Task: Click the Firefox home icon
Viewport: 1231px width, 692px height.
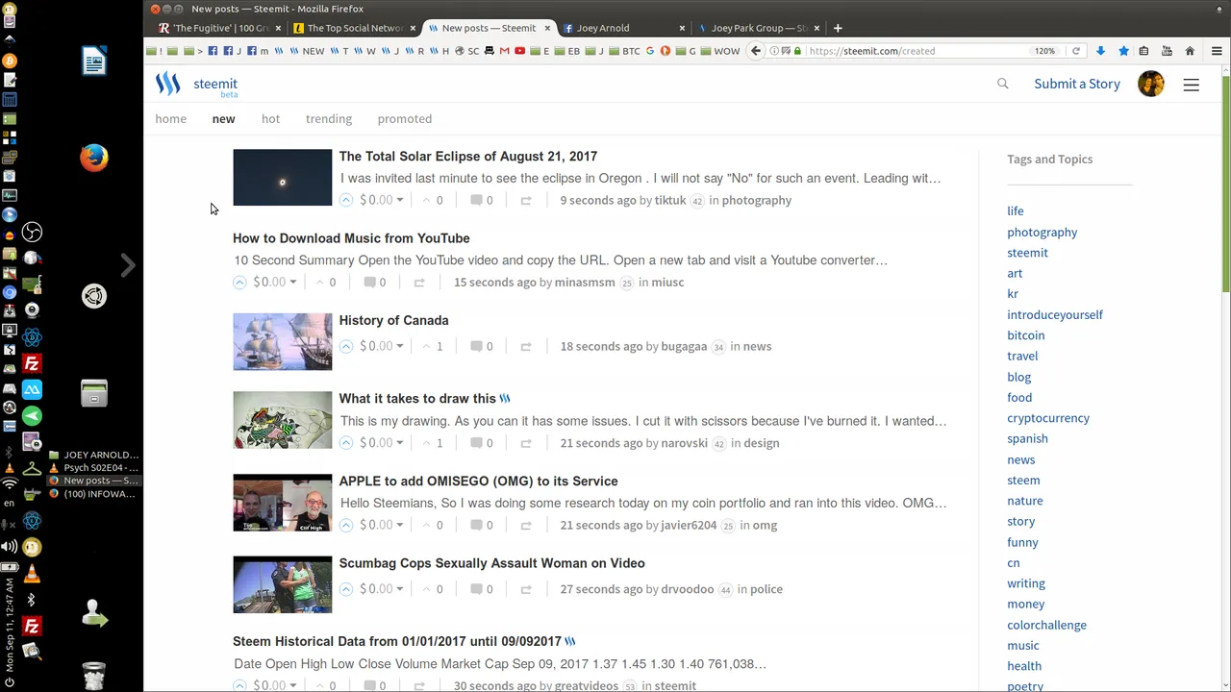Action: tap(1190, 51)
